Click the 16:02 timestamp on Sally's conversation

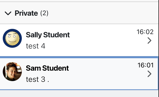pos(145,32)
